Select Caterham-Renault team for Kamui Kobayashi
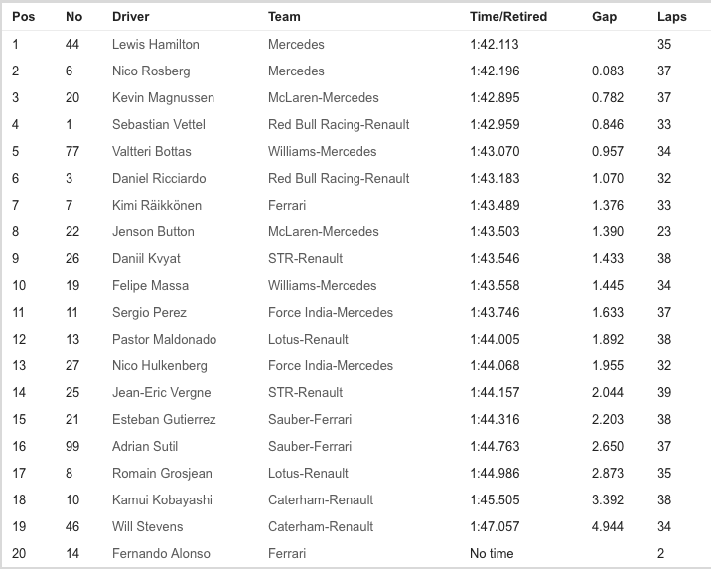The image size is (711, 569). [321, 499]
